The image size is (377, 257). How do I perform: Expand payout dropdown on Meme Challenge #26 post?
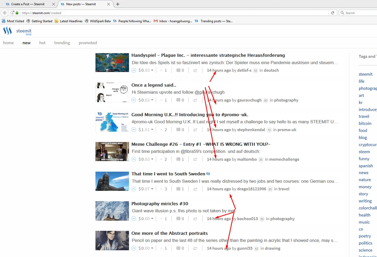tap(146, 159)
